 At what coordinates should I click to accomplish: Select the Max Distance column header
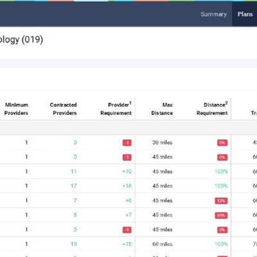click(x=162, y=109)
